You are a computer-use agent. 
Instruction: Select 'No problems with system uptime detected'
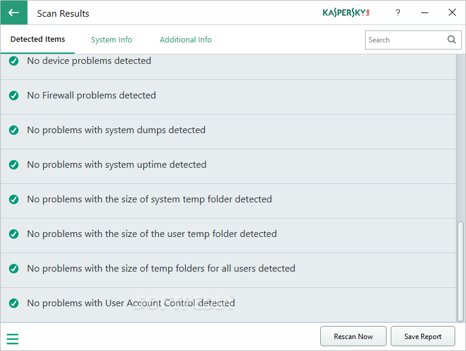[x=116, y=165]
